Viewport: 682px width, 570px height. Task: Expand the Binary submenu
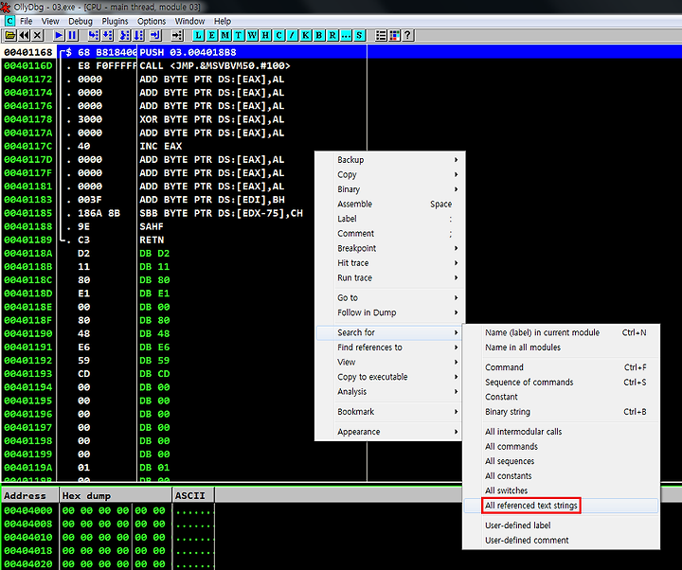389,189
